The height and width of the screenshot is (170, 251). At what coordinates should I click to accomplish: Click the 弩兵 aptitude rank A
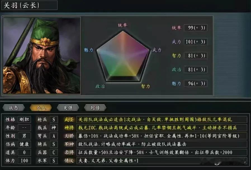pyautogui.click(x=54, y=136)
